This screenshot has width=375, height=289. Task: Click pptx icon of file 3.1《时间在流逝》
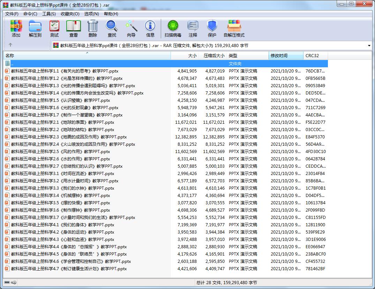[7, 174]
